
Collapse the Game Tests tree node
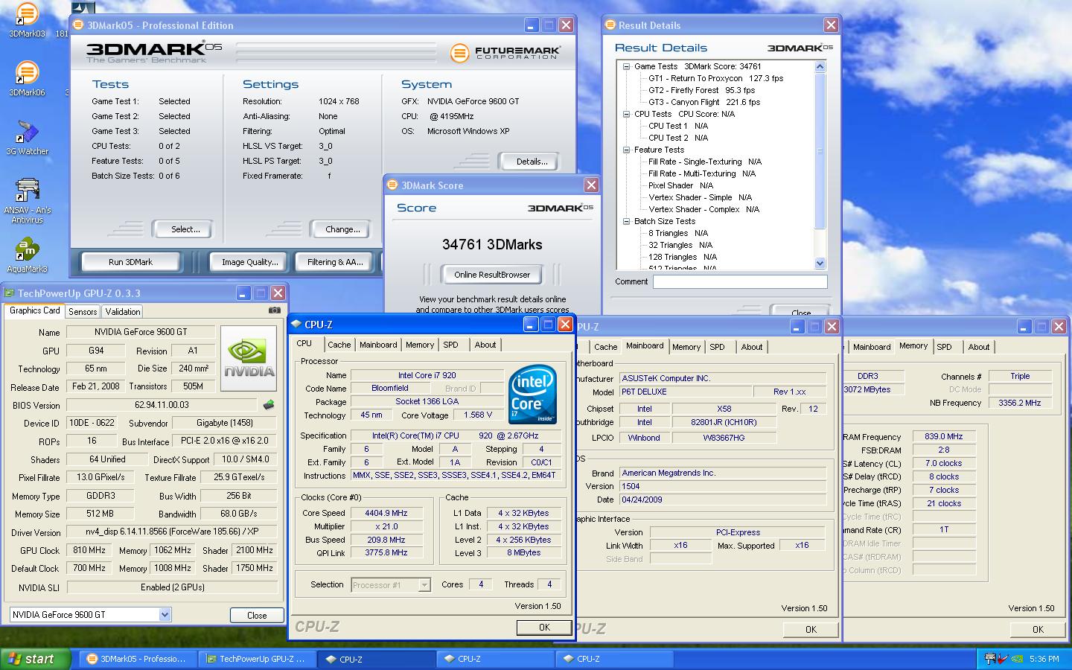pyautogui.click(x=627, y=66)
